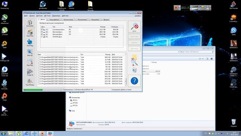This screenshot has height=136, width=241.
Task: Uncheck the [E:] hard disk checkbox
Action: click(42, 34)
